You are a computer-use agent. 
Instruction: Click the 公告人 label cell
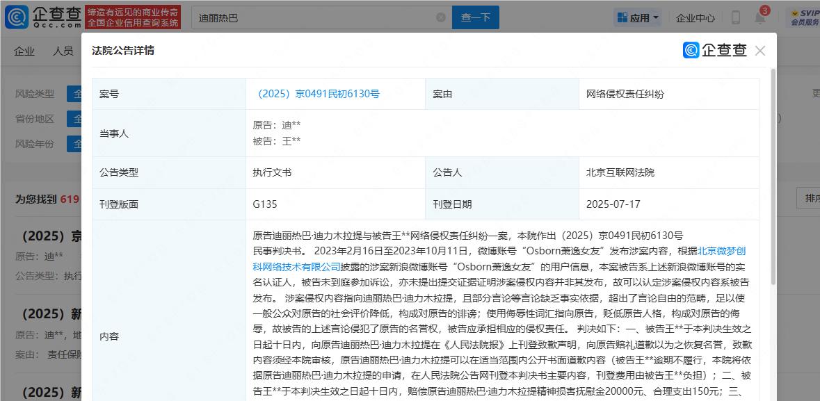click(x=502, y=172)
